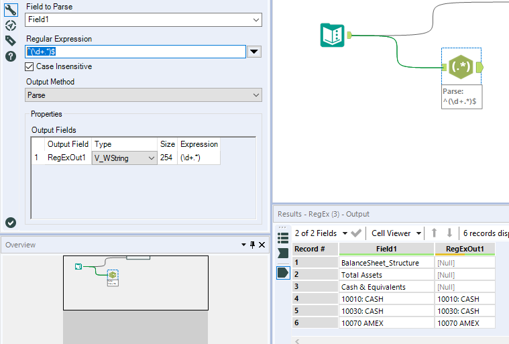Viewport: 509px width, 344px height.
Task: Click the Field1 column header
Action: click(386, 249)
